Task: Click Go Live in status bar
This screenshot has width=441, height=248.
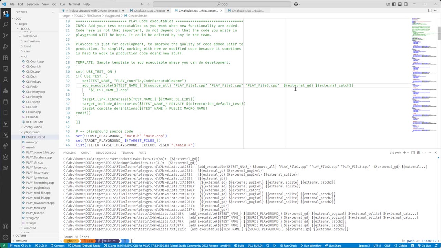Action: click(x=424, y=246)
